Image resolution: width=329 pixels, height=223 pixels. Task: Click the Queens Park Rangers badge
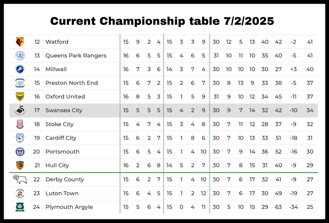click(x=20, y=56)
